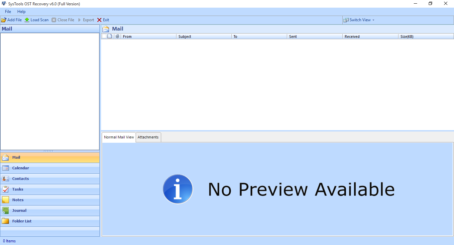Open the Contacts section label

click(21, 179)
